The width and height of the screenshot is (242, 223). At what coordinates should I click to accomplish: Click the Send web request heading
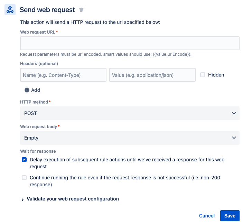coord(47,10)
